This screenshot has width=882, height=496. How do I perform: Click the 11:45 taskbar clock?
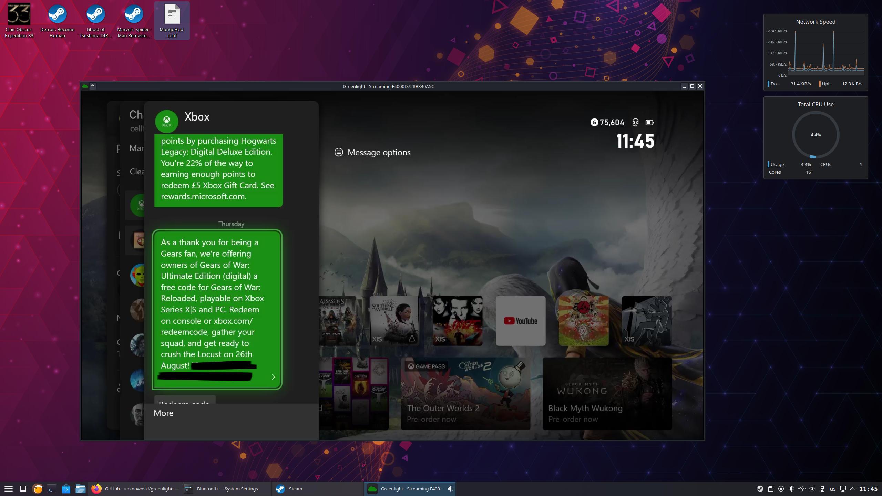[x=869, y=489]
